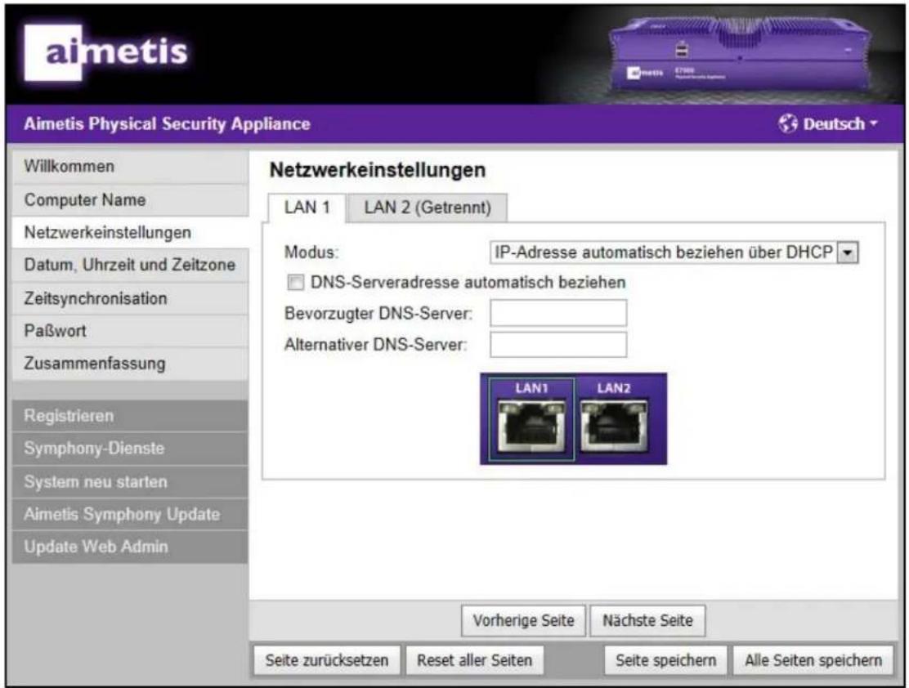Open Aimetis Symphony Update
Image resolution: width=909 pixels, height=688 pixels.
(x=130, y=514)
